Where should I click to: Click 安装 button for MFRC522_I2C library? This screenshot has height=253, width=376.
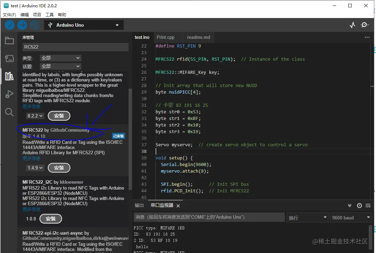tap(51, 219)
